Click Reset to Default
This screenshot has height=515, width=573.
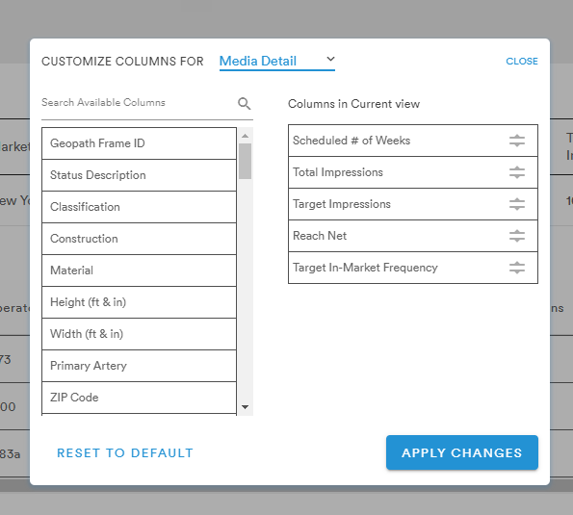click(125, 452)
